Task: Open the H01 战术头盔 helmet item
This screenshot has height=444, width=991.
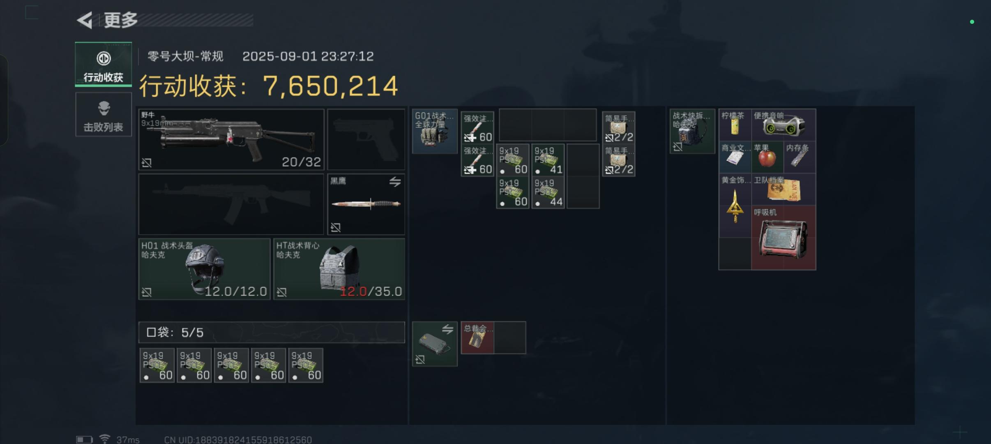Action: (204, 269)
